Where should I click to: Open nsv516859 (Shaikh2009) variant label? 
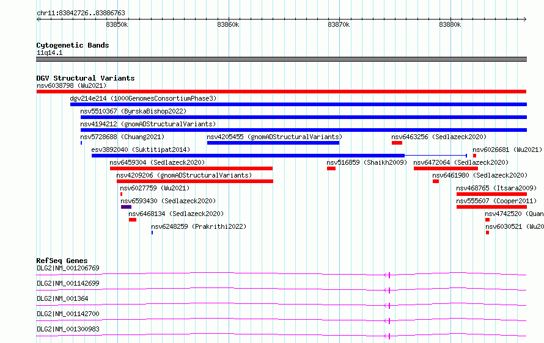367,162
